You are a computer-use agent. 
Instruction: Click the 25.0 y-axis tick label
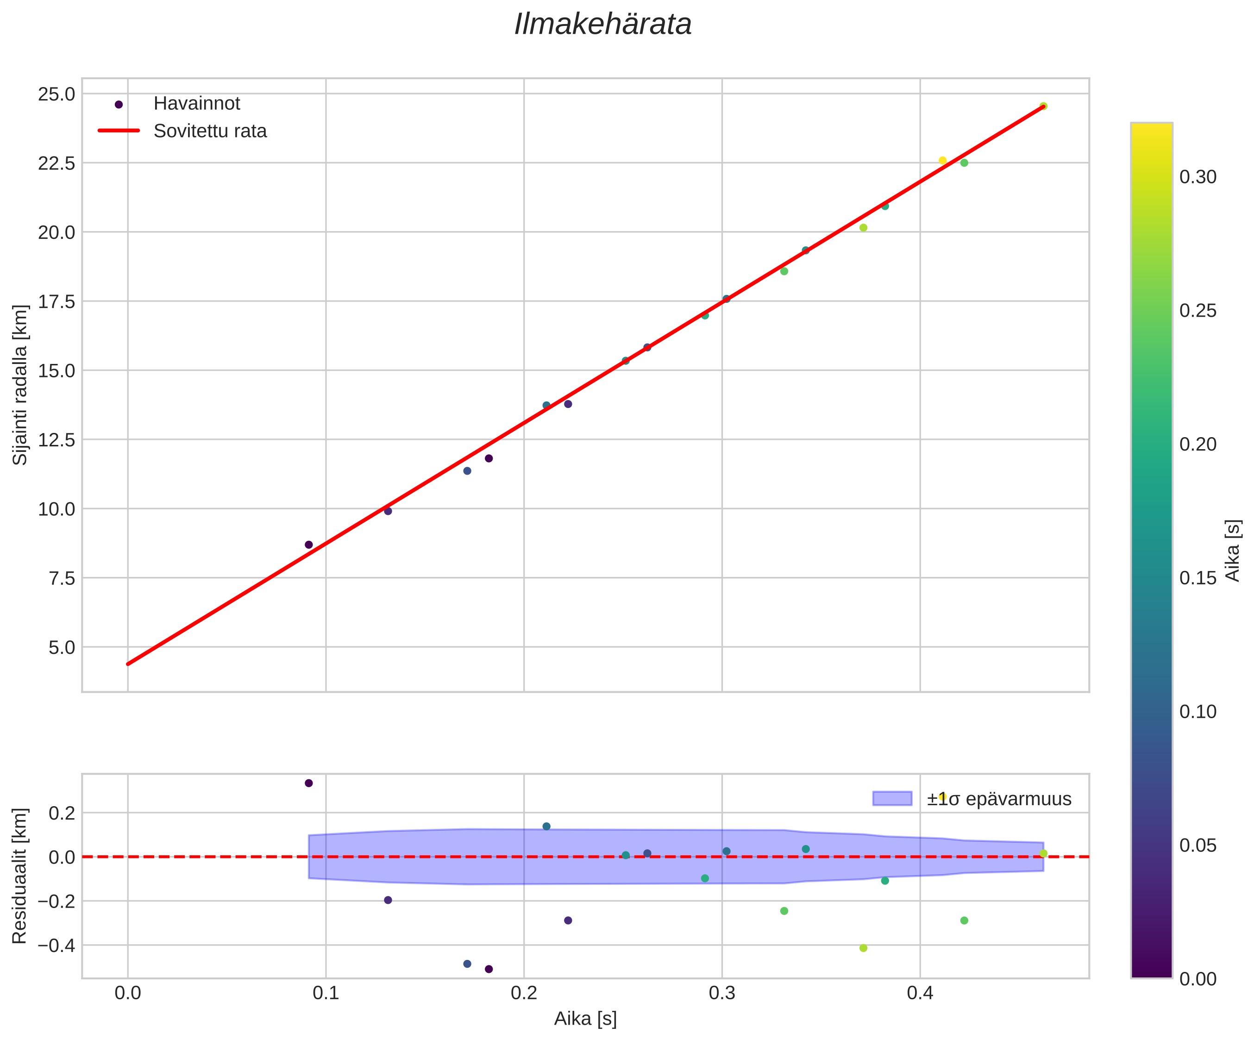pos(57,94)
